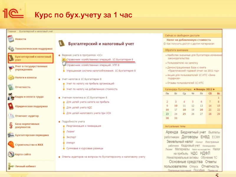Viewport: 236px width, 177px height.
Task: Click the Земельный налог tag
Action: 180,142
